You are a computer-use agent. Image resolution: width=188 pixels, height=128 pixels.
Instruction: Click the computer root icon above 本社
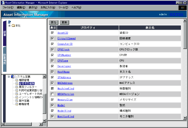pyautogui.click(x=9, y=22)
